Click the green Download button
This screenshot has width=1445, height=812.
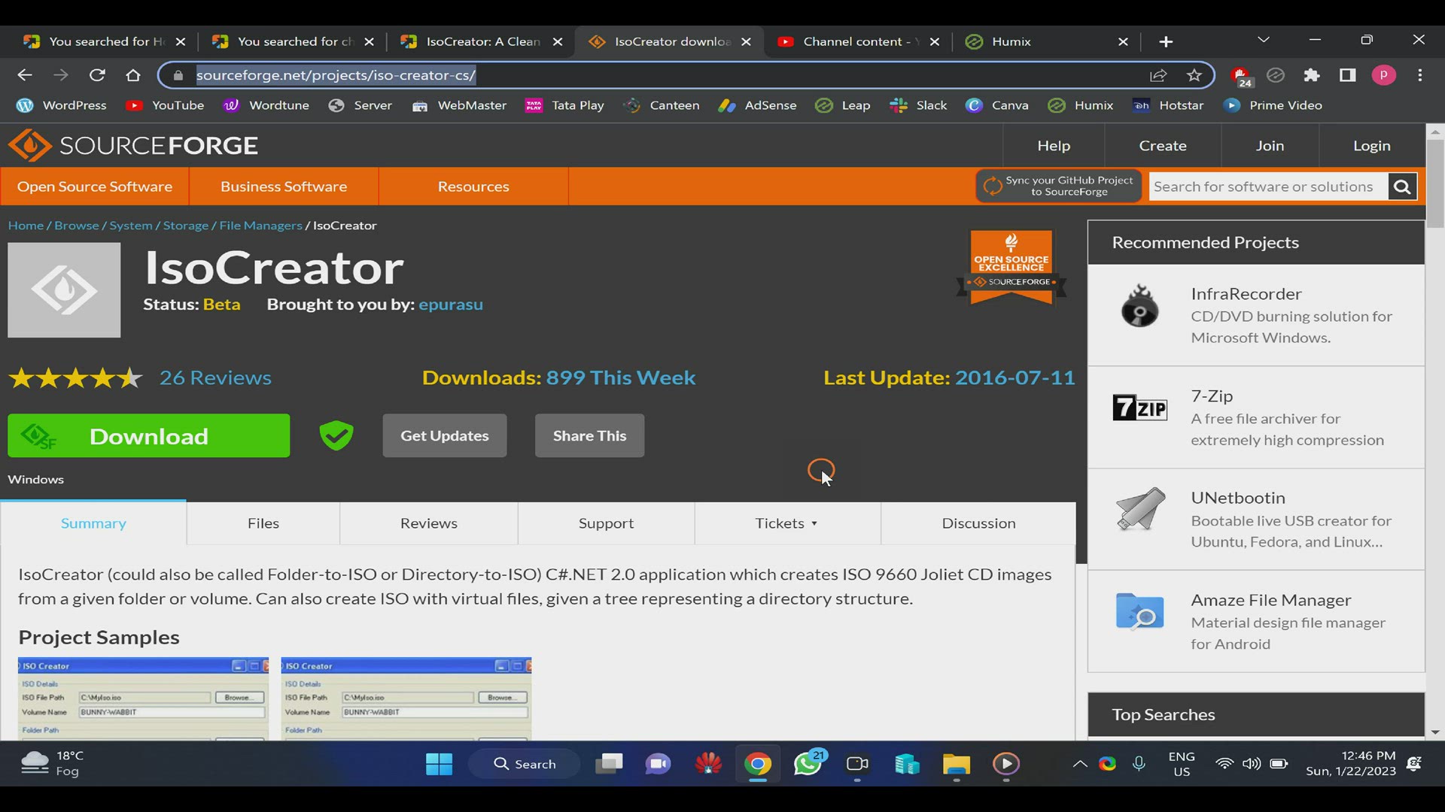(148, 435)
